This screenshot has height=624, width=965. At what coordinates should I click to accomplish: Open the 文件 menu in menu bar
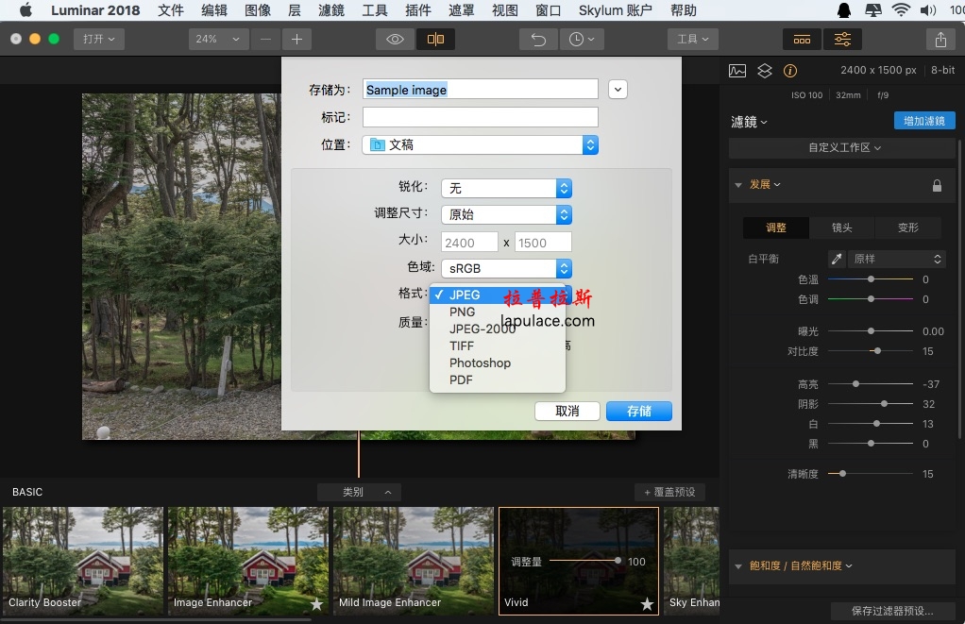171,10
